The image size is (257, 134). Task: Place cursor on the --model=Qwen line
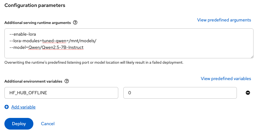[47, 48]
